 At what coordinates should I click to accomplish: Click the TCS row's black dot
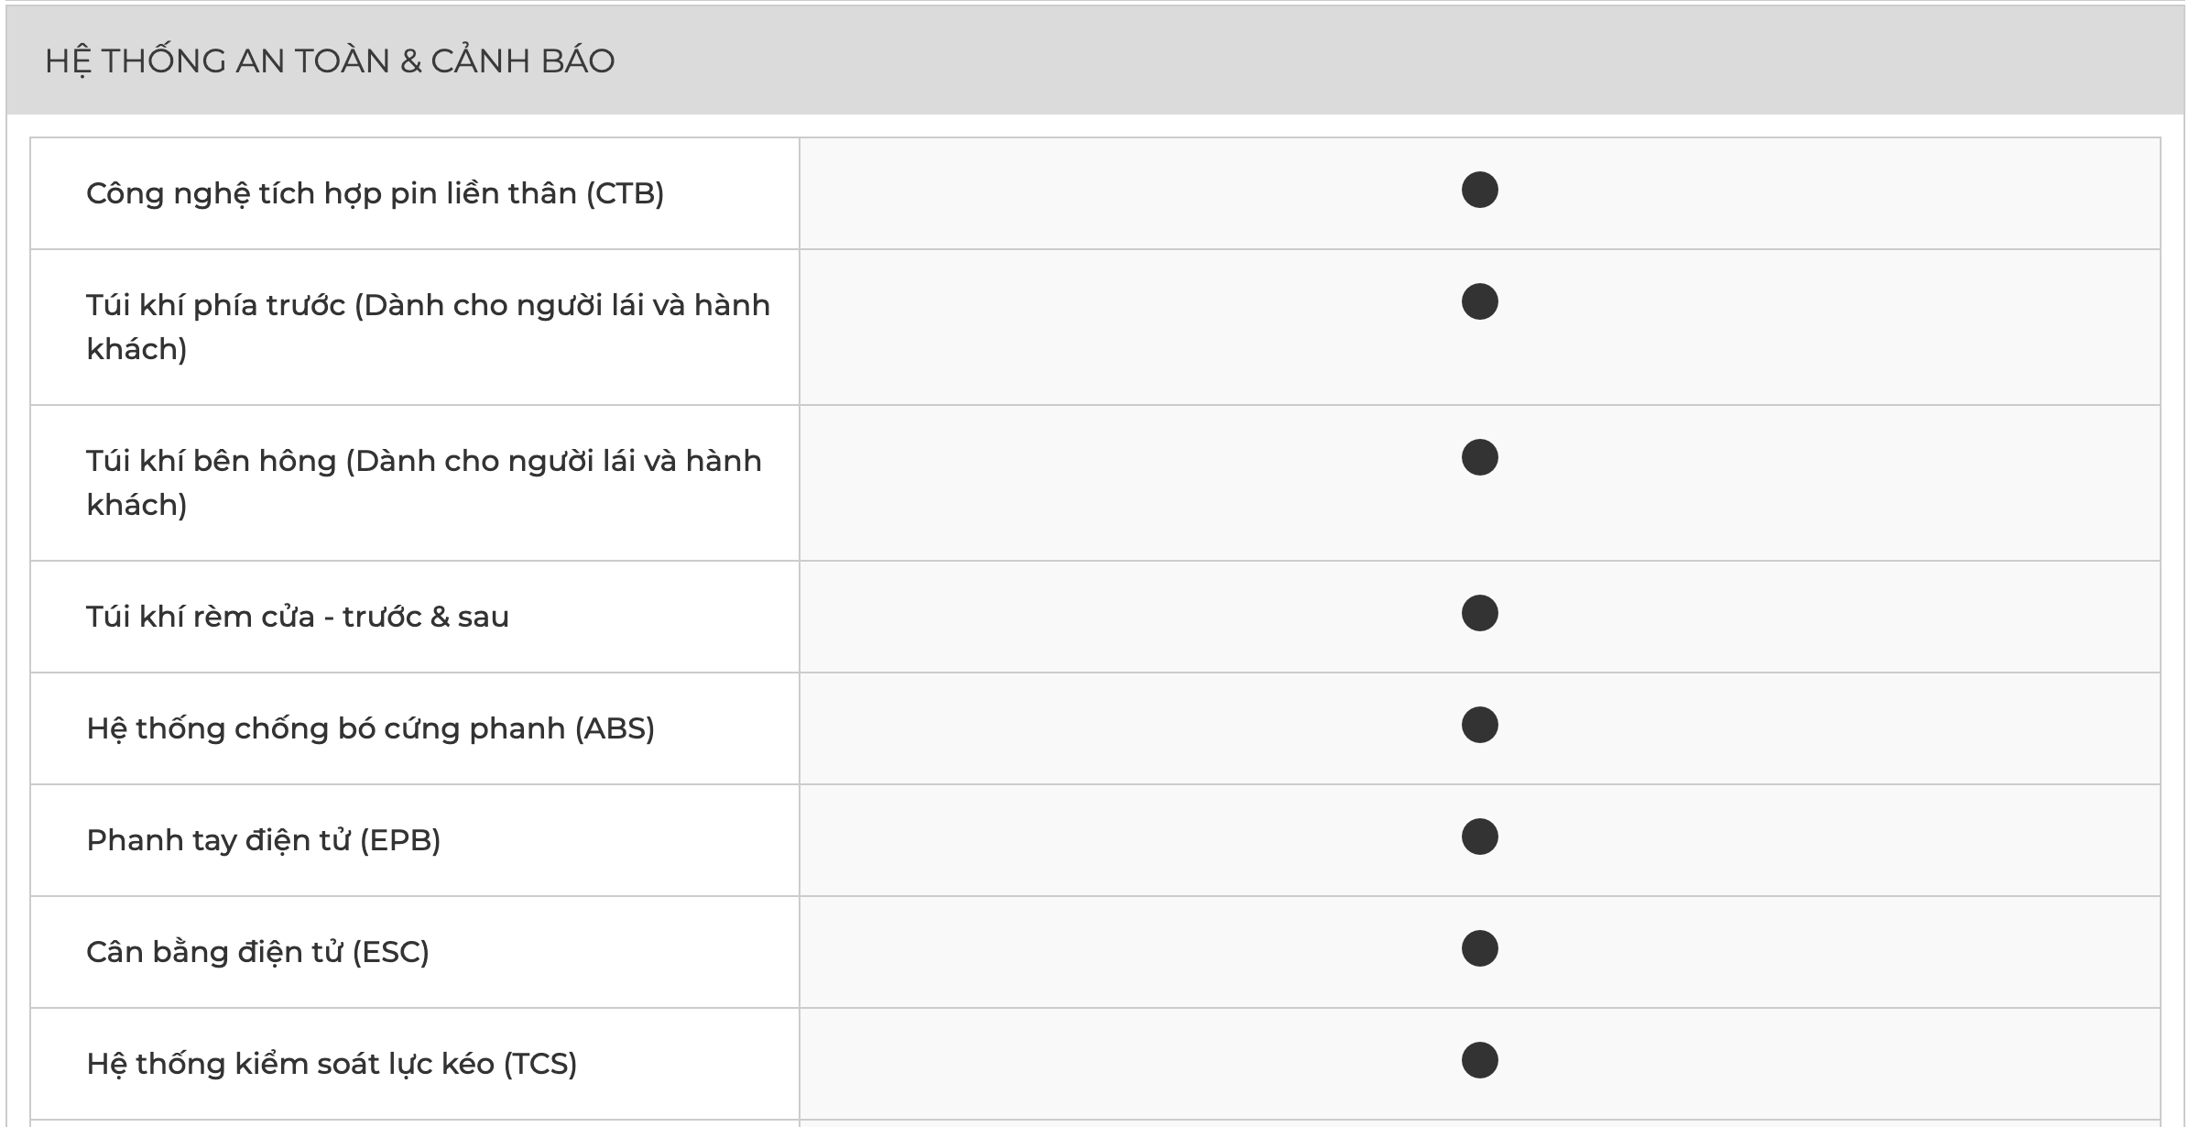point(1479,1061)
